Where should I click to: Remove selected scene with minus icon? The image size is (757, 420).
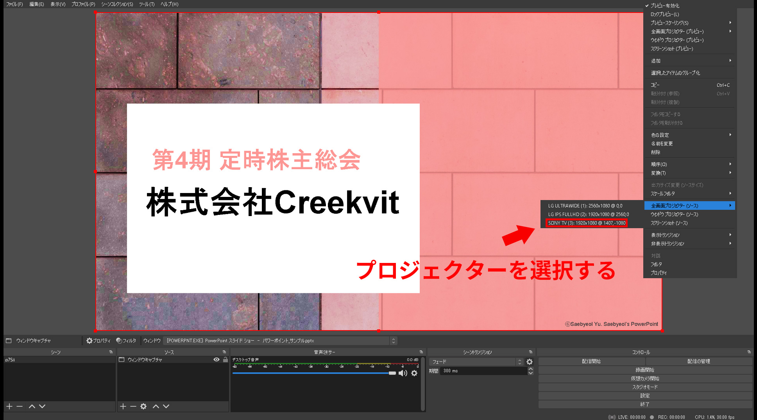point(20,406)
